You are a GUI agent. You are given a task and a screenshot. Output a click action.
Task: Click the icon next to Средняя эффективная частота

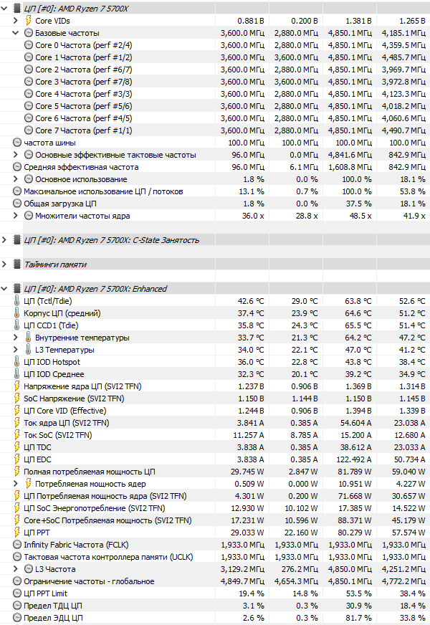click(17, 166)
